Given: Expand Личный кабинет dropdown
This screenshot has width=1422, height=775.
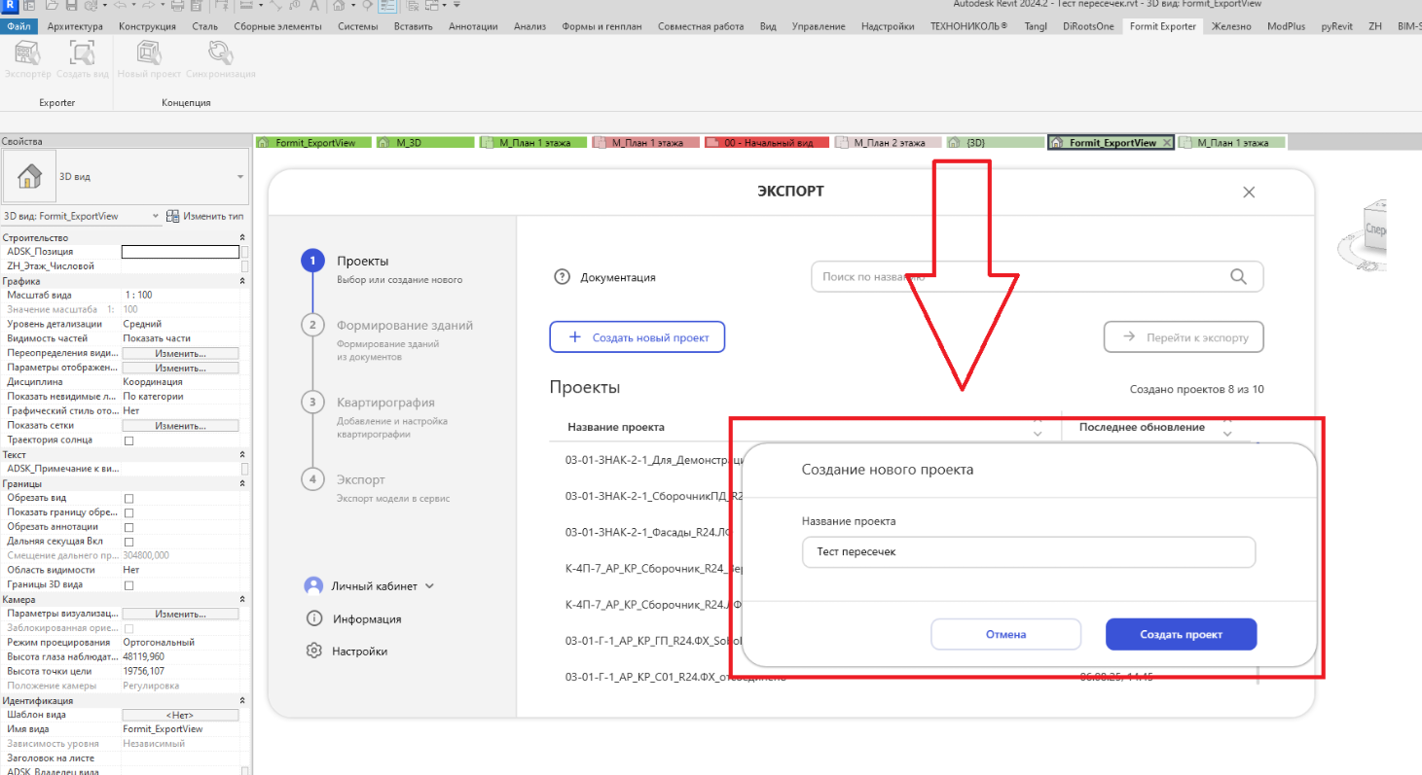Looking at the screenshot, I should pyautogui.click(x=429, y=586).
